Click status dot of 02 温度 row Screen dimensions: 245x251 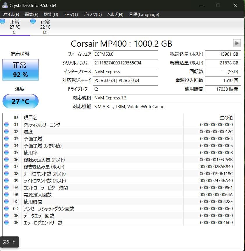pos(6,131)
